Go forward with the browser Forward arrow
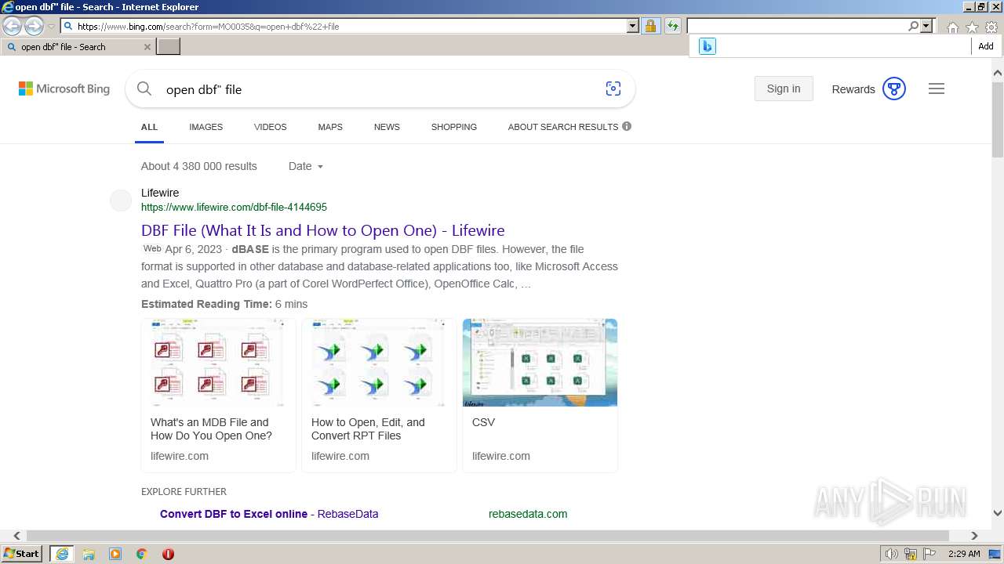The width and height of the screenshot is (1004, 564). coord(34,26)
